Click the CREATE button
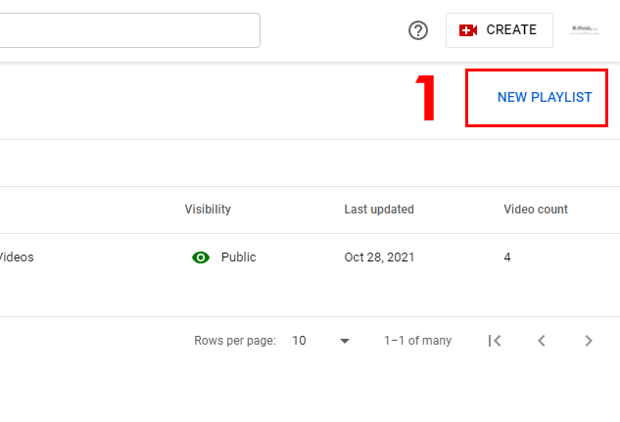This screenshot has height=422, width=620. coord(500,30)
